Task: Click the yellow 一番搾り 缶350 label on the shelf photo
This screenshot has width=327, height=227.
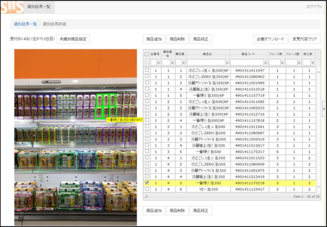Action: [124, 120]
